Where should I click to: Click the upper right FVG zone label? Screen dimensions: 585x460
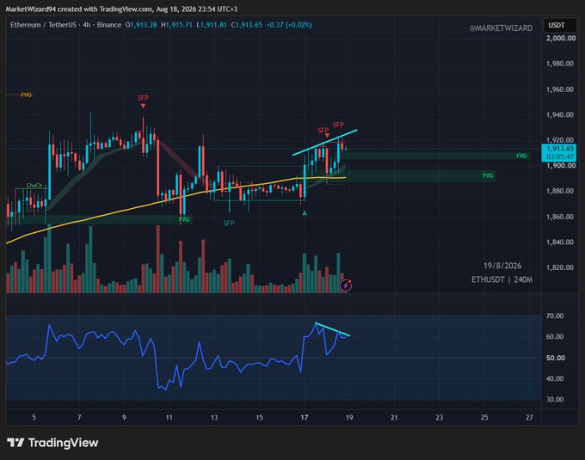pyautogui.click(x=521, y=156)
